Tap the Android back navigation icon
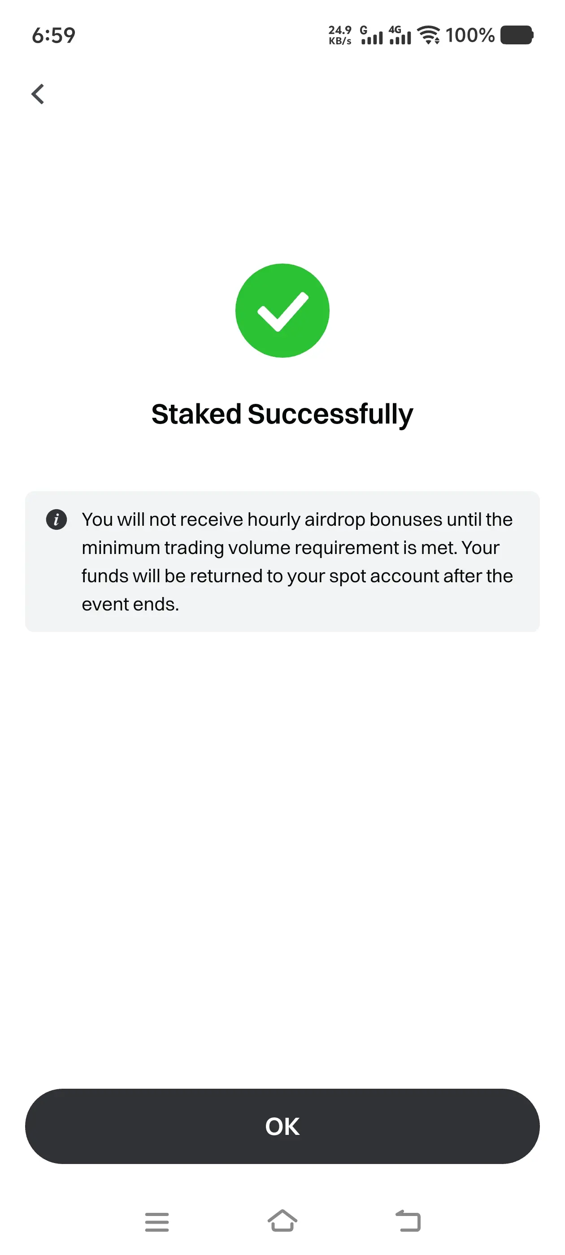The height and width of the screenshot is (1255, 565). click(408, 1221)
